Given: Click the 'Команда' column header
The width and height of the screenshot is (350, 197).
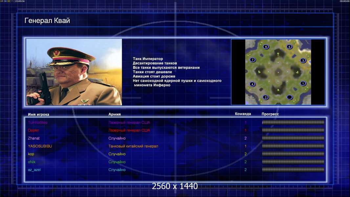Looking at the screenshot, I should [x=243, y=114].
